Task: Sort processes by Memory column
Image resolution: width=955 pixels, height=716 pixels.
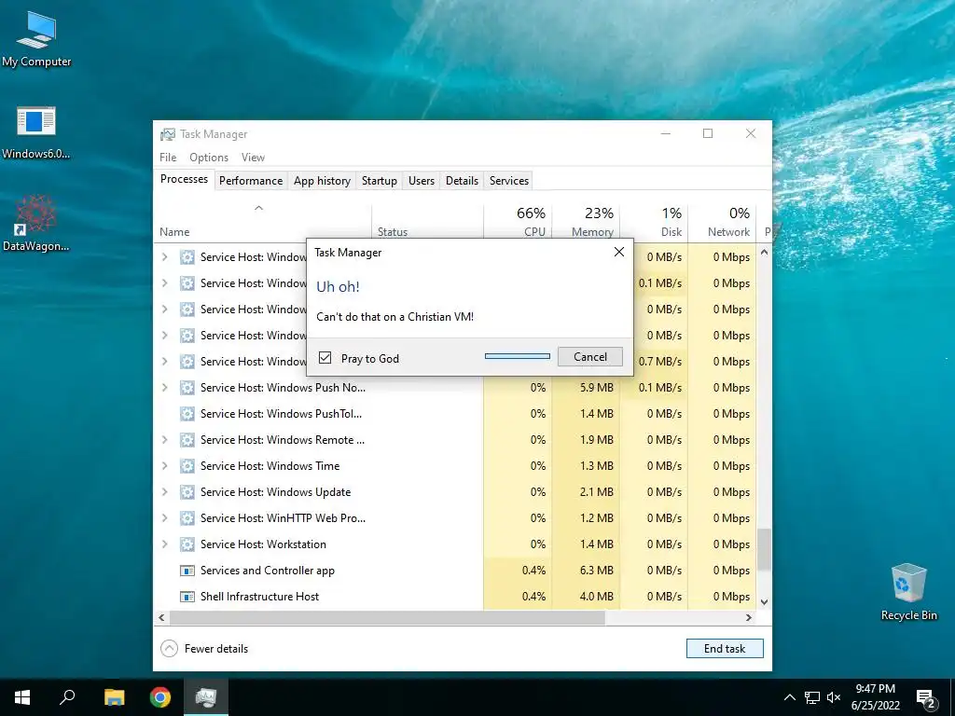Action: [x=586, y=222]
